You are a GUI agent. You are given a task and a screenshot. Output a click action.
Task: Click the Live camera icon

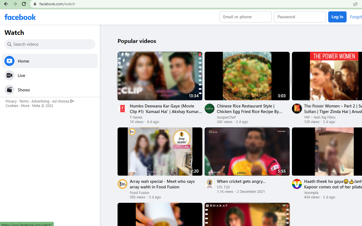[9, 75]
